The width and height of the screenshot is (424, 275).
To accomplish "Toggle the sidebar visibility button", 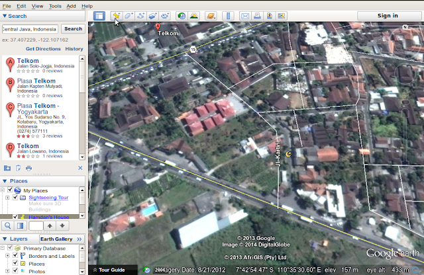I will click(99, 16).
